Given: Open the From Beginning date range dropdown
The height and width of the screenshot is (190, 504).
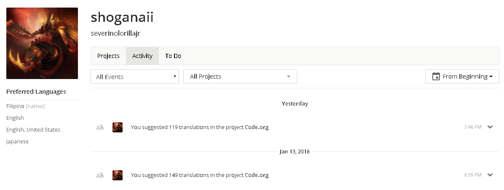Looking at the screenshot, I should point(462,77).
